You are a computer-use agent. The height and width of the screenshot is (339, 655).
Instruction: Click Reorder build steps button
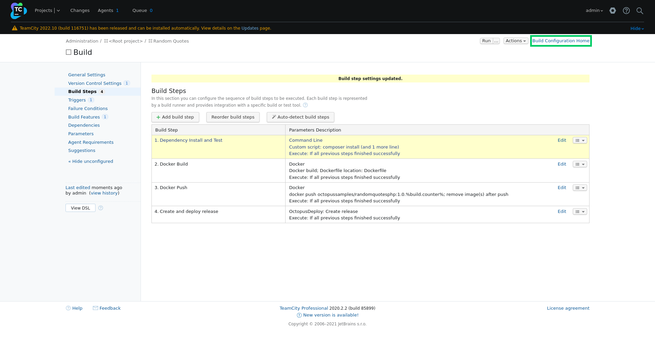coord(233,117)
